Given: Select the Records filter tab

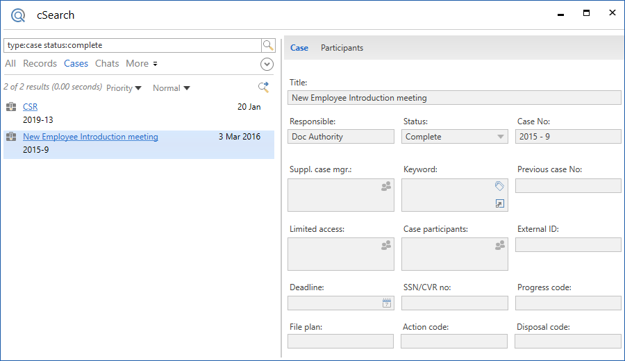Looking at the screenshot, I should (x=40, y=64).
